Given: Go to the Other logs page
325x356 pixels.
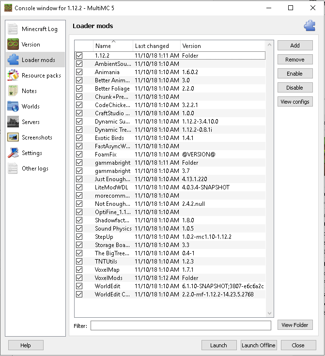Looking at the screenshot, I should 35,168.
